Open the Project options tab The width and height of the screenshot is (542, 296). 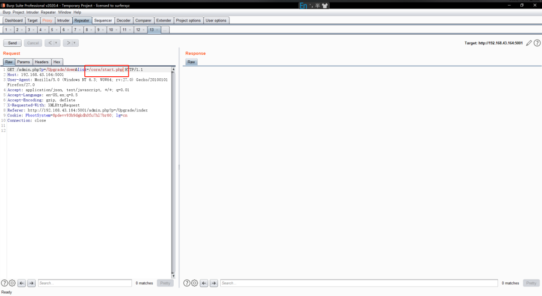click(x=188, y=21)
